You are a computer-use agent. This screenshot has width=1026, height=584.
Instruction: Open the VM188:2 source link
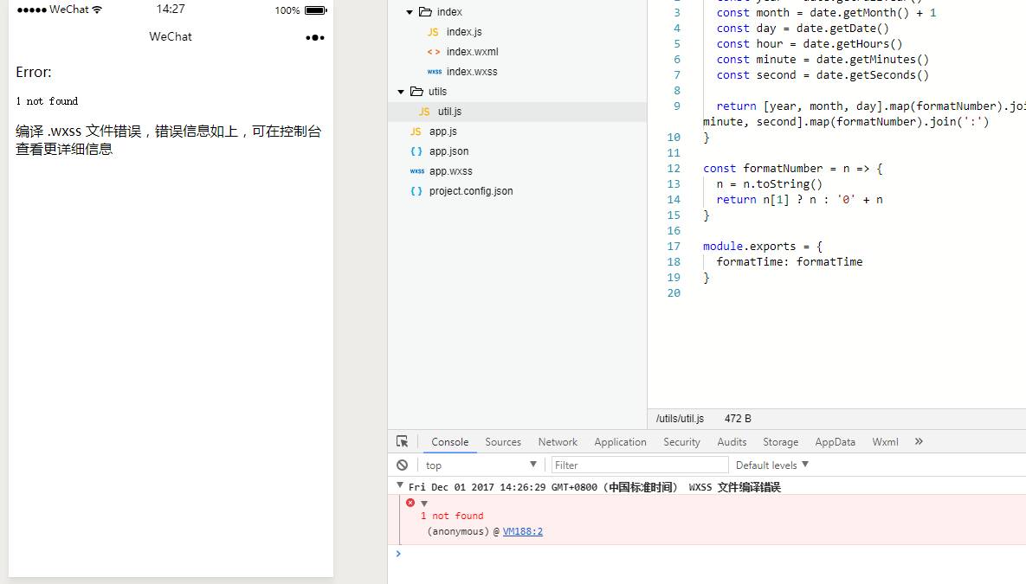point(523,531)
